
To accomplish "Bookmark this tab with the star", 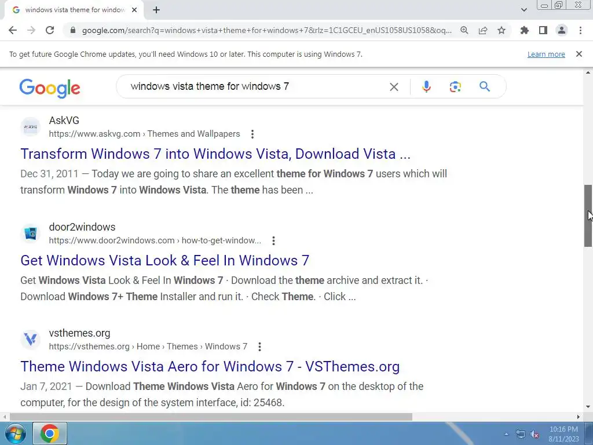I will click(502, 30).
